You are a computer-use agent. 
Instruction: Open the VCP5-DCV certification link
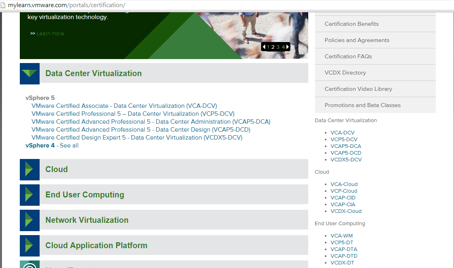[133, 113]
